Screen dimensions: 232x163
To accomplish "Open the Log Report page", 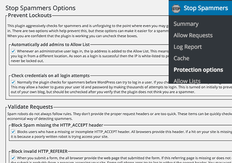I will [188, 47].
